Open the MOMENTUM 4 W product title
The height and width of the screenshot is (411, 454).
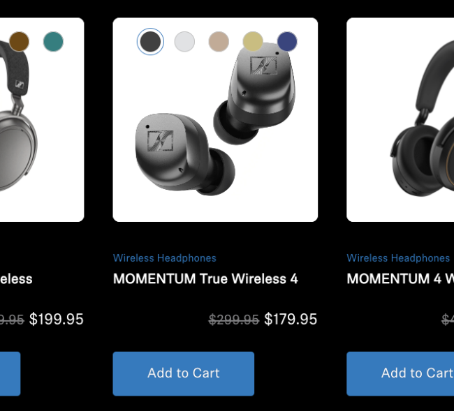(400, 279)
